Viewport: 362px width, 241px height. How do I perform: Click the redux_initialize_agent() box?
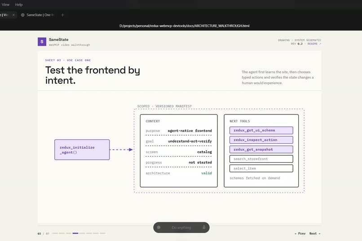(82, 150)
